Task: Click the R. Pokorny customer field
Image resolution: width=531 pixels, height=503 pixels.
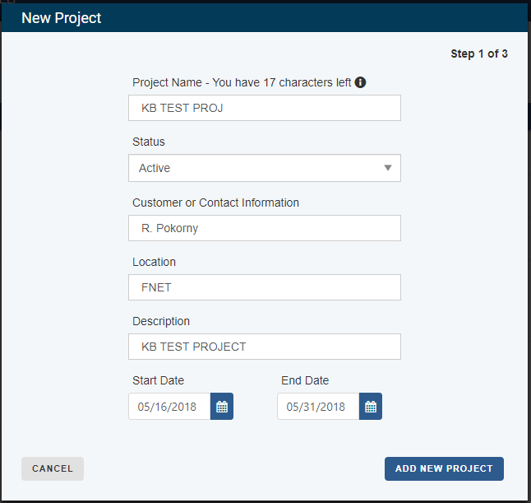Action: [265, 228]
